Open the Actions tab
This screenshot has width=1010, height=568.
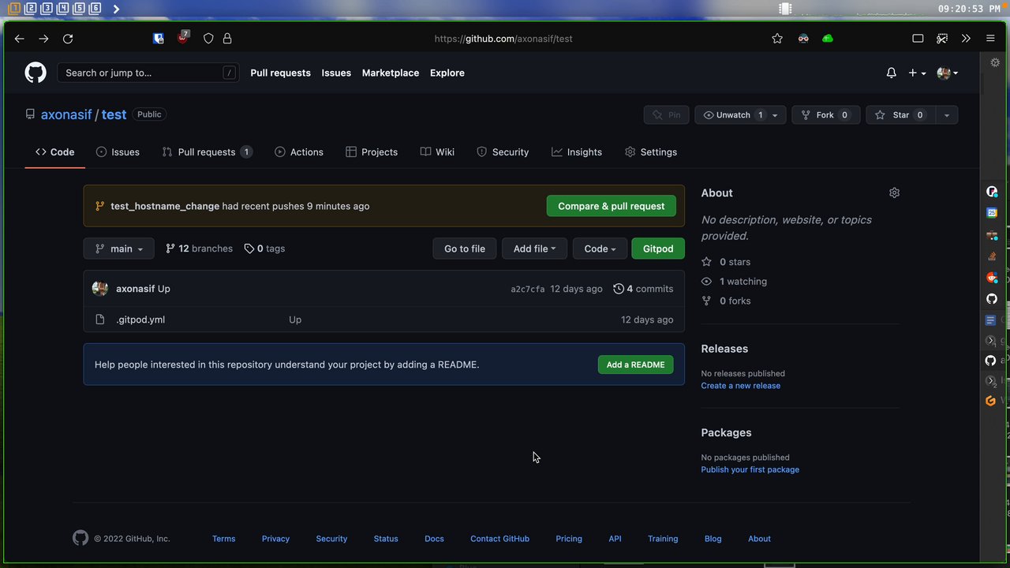[299, 152]
